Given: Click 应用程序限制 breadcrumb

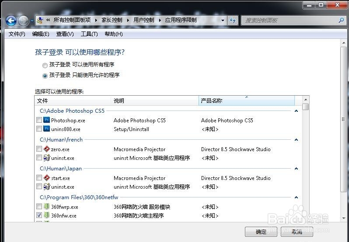Looking at the screenshot, I should point(181,20).
